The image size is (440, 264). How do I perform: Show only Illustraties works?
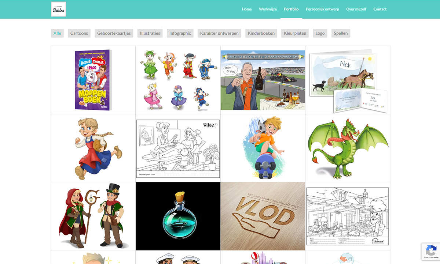pyautogui.click(x=150, y=33)
